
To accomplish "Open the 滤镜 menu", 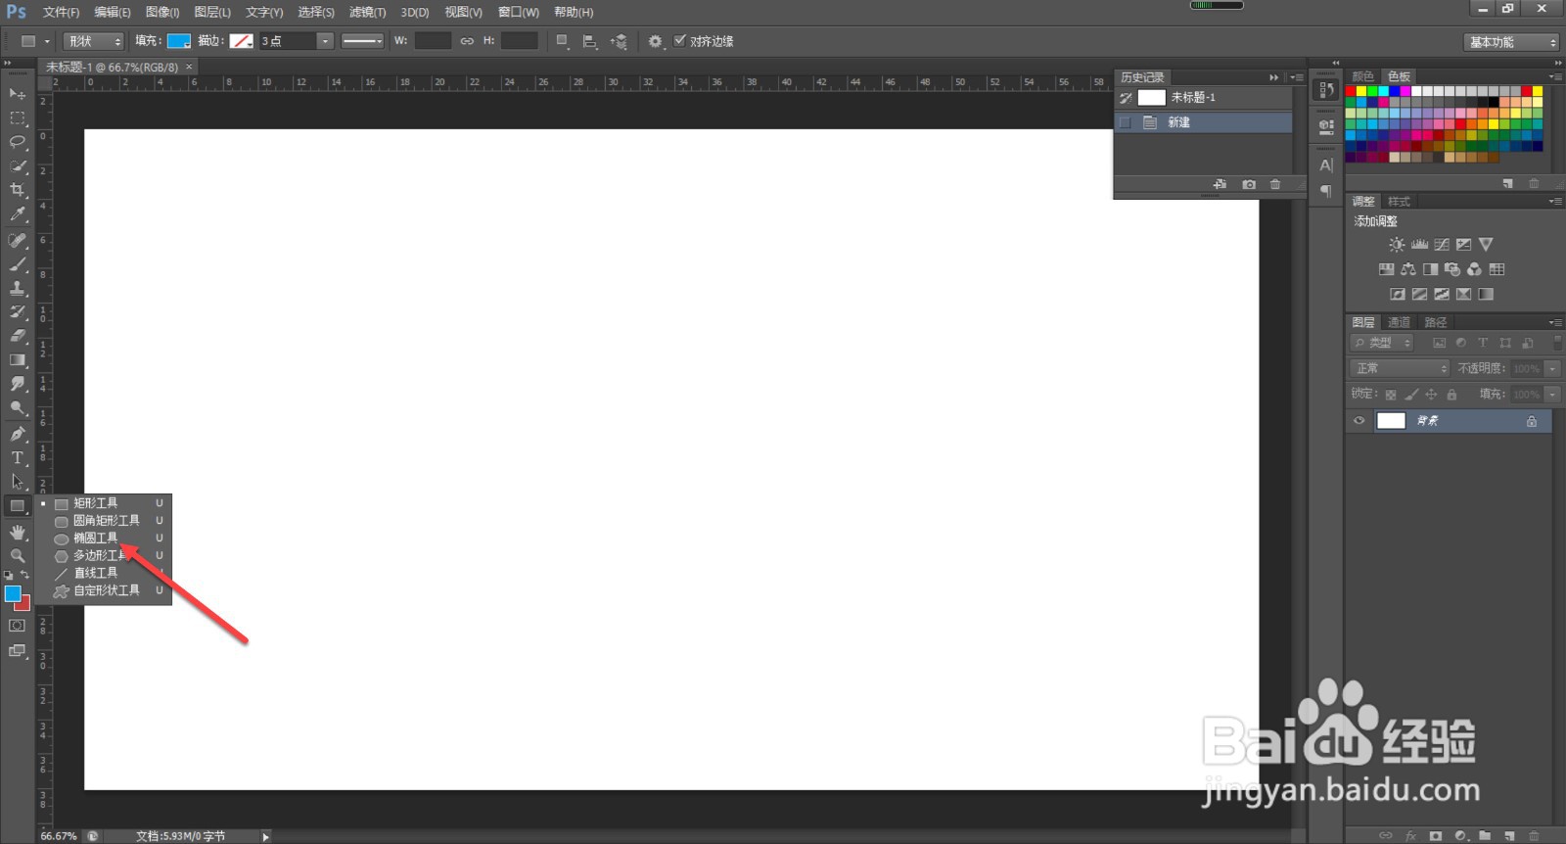I will point(367,12).
